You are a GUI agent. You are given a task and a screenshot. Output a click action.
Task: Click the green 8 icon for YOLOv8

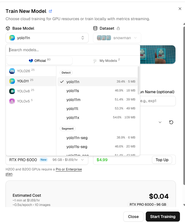pos(12,91)
